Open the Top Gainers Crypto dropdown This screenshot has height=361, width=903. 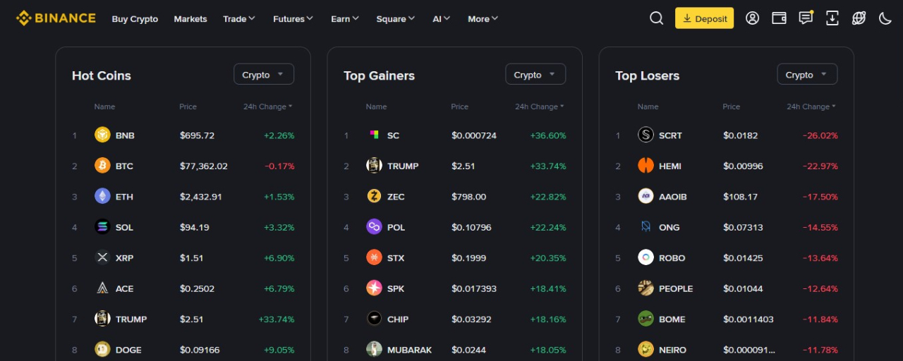(535, 75)
